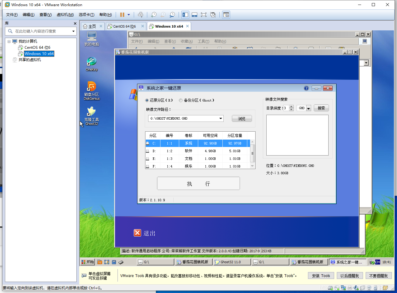Open the VMware 选项卡(T) menu
Viewport: 397px width, 293px height.
click(x=87, y=15)
